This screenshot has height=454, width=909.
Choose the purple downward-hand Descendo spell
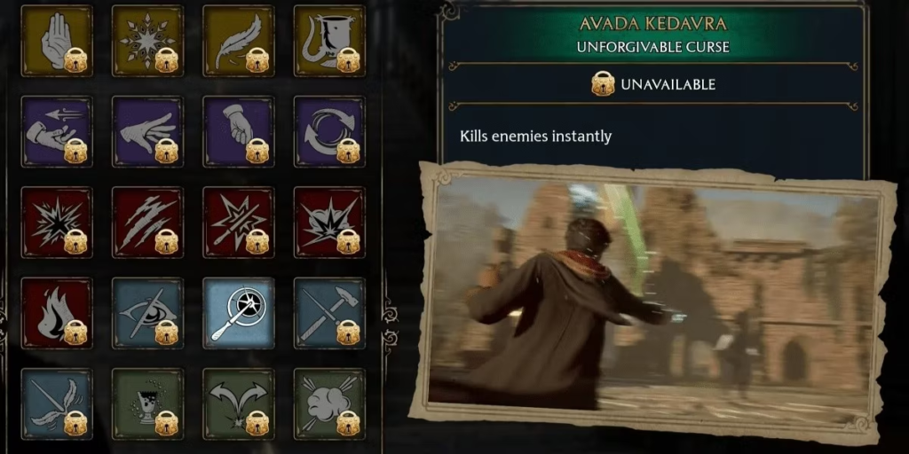(238, 131)
